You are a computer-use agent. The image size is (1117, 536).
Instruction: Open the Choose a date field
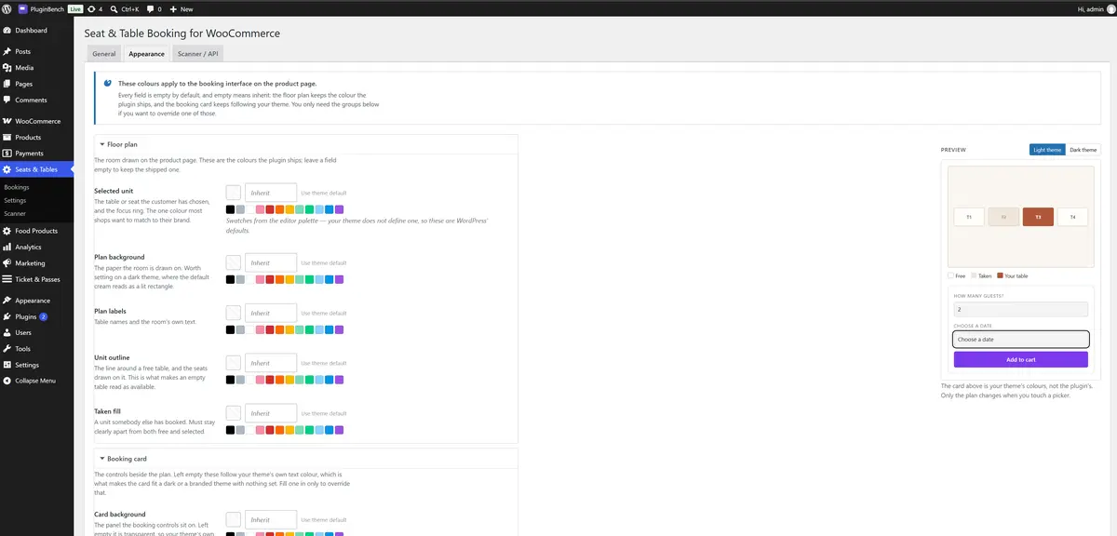(1021, 340)
